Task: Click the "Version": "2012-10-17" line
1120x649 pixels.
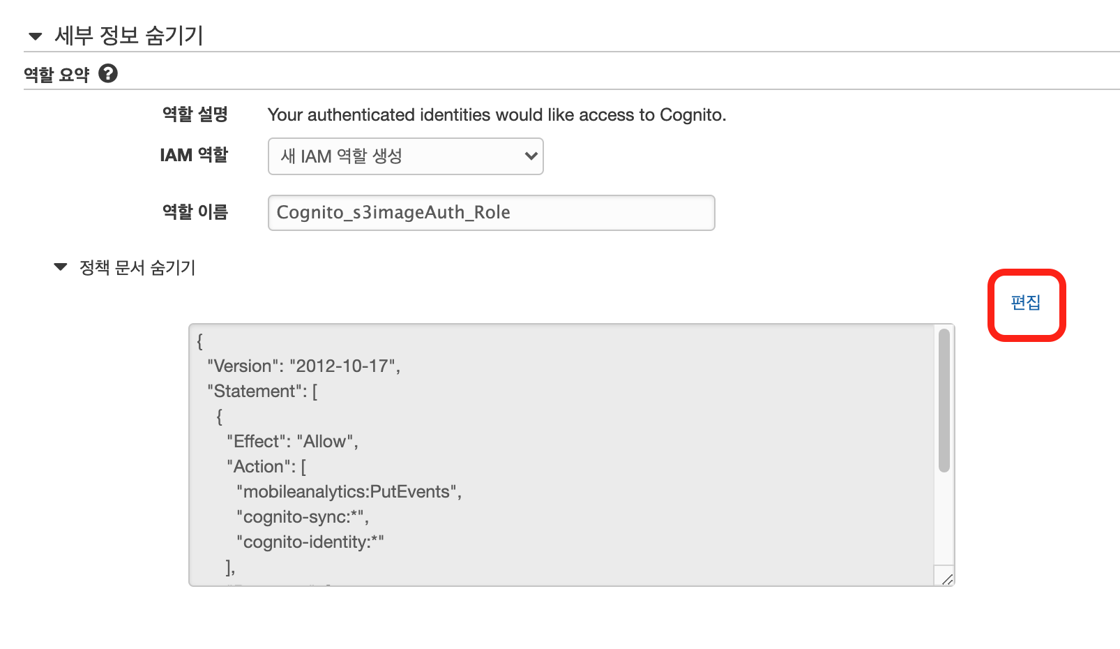Action: tap(303, 366)
